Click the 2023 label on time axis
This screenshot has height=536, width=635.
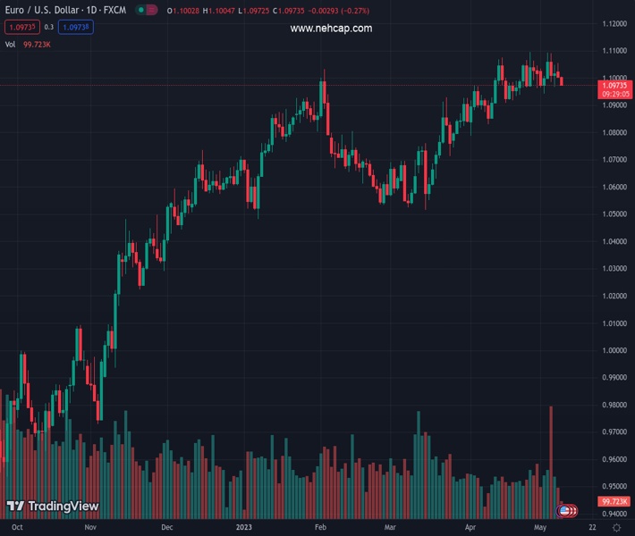click(x=244, y=528)
